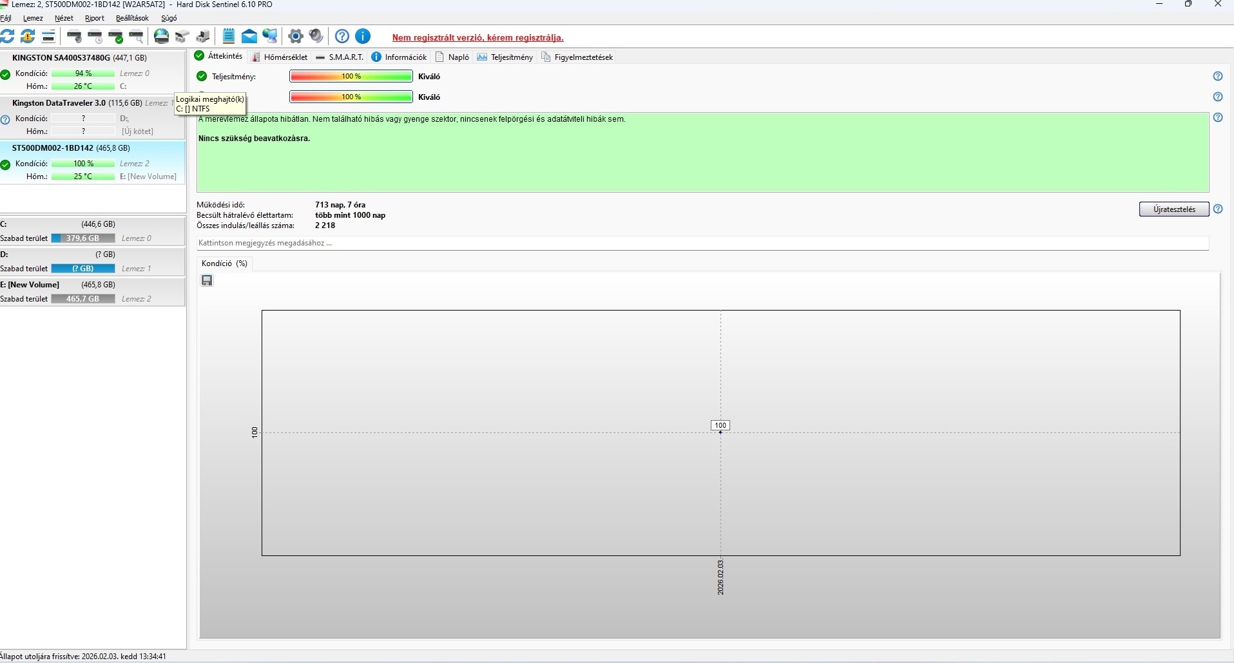Open the Teljesítmény tab
Screen dimensions: 1234x663
tap(505, 57)
